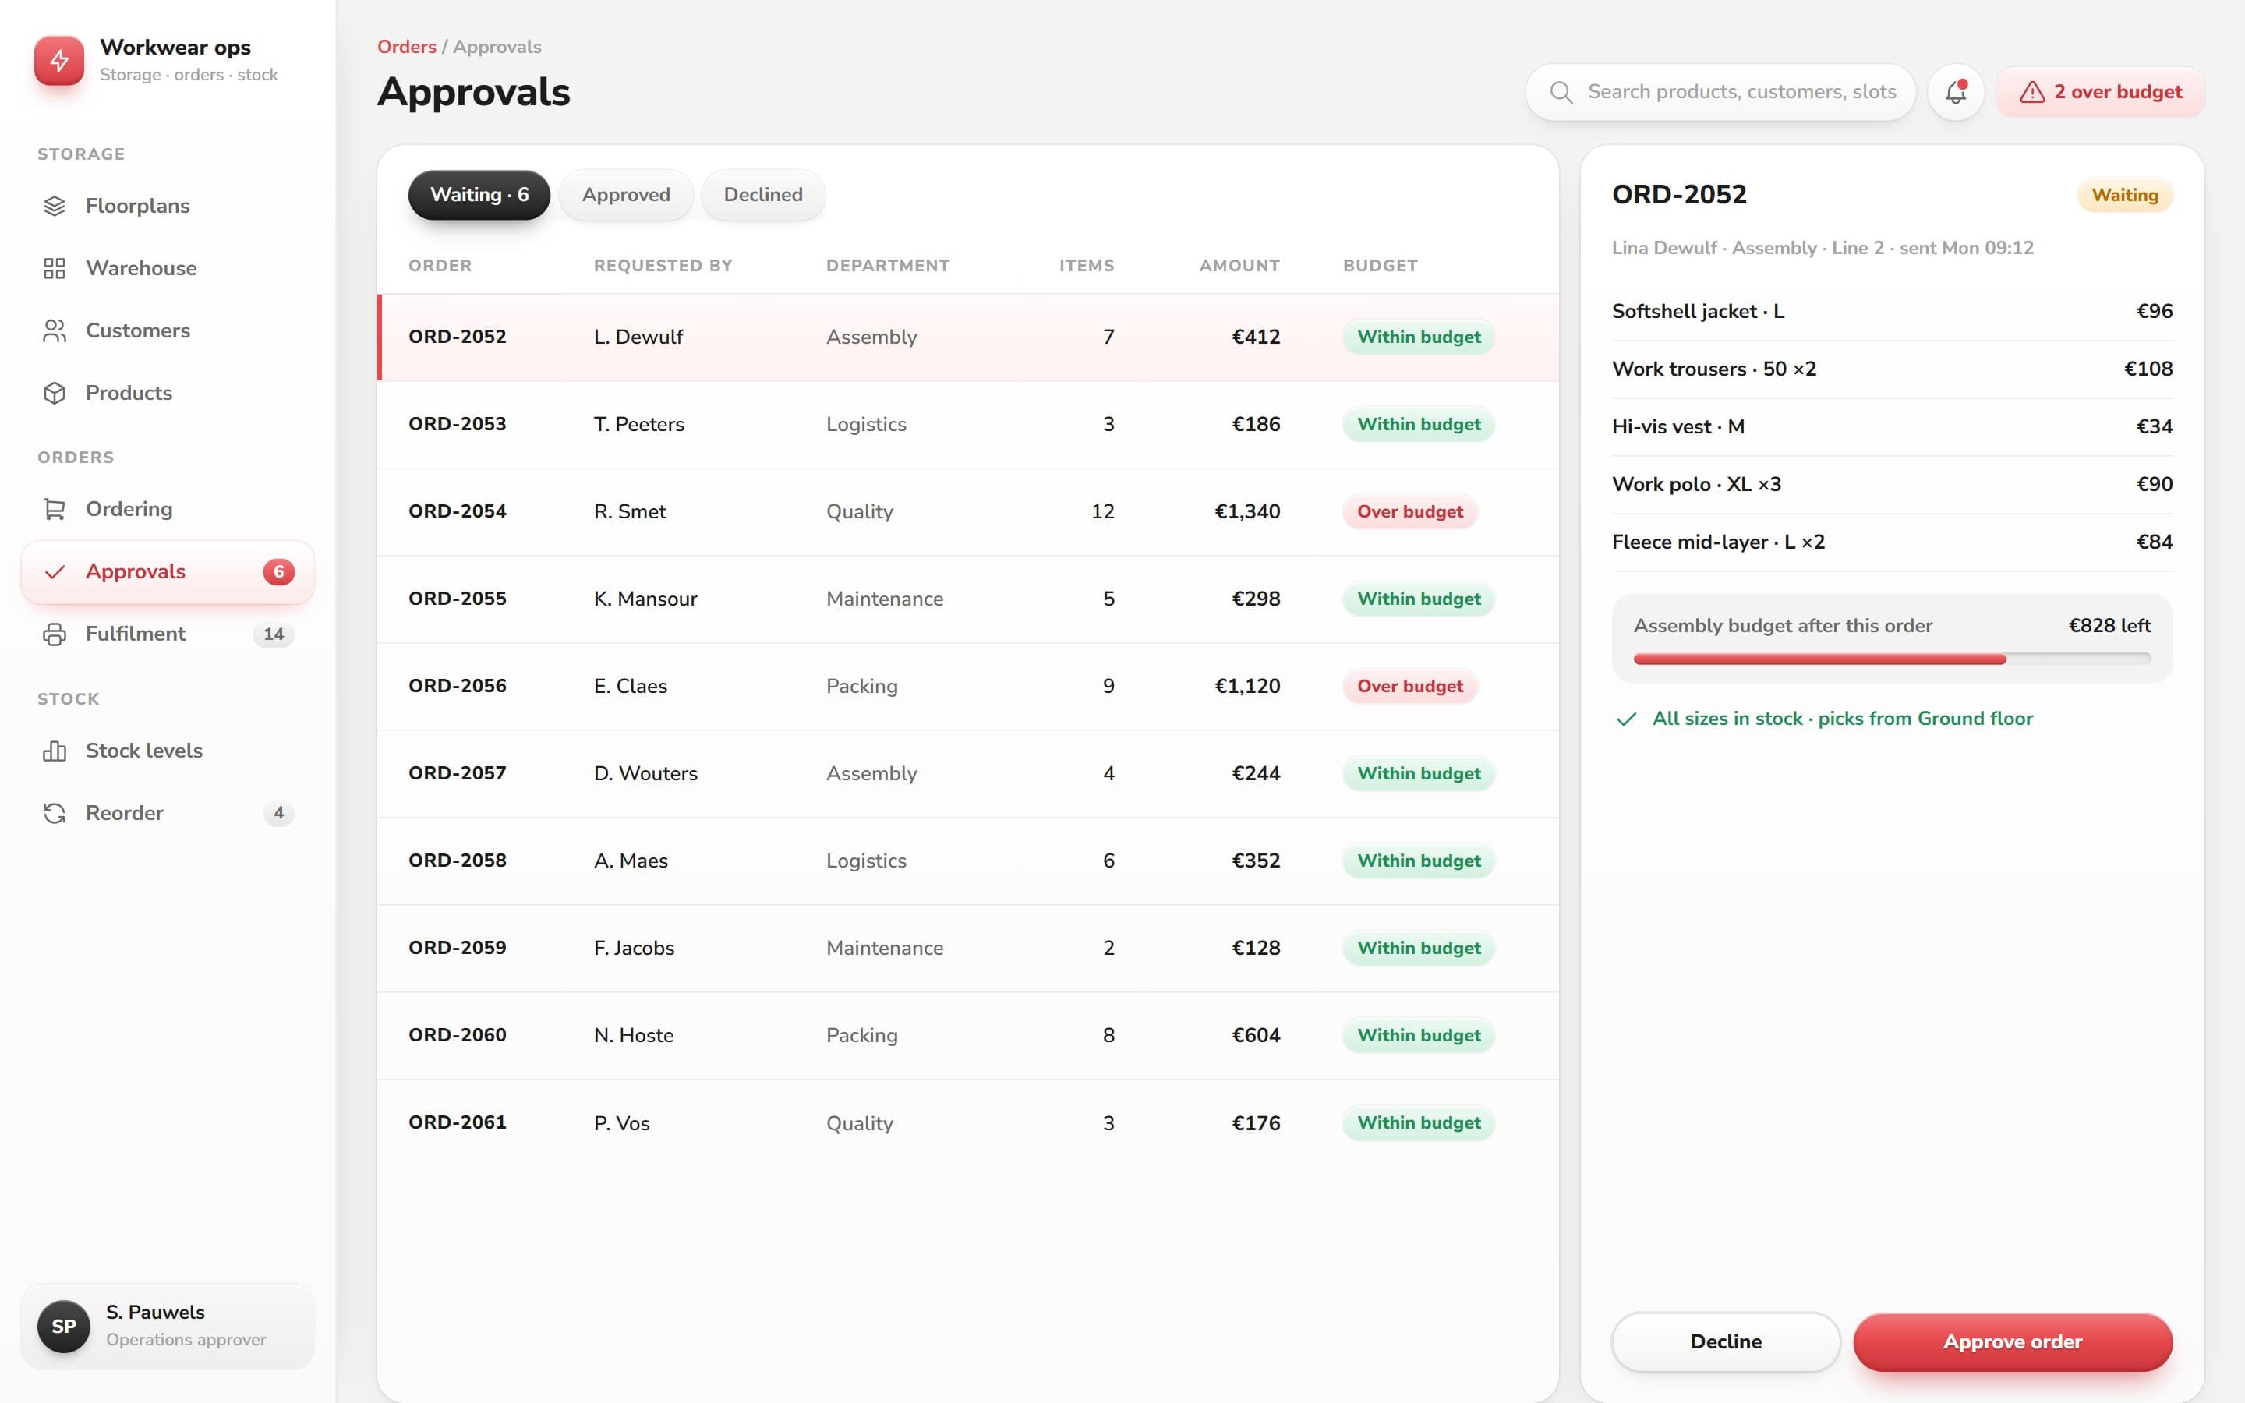Open the 2 over budget alert

click(2100, 92)
